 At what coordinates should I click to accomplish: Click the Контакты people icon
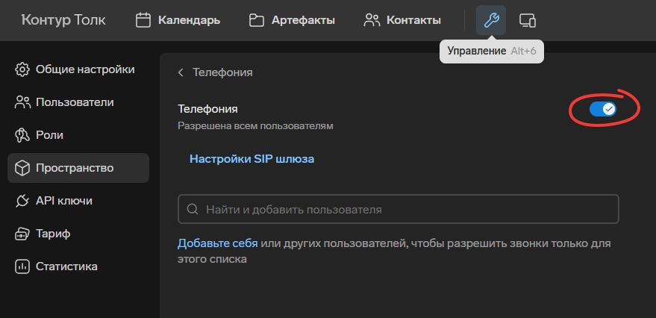click(372, 20)
